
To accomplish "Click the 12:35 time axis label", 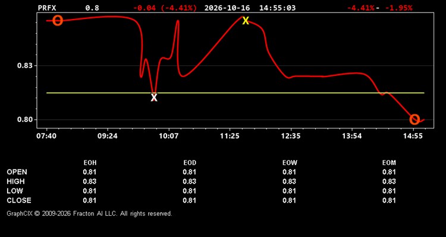I will 291,136.
